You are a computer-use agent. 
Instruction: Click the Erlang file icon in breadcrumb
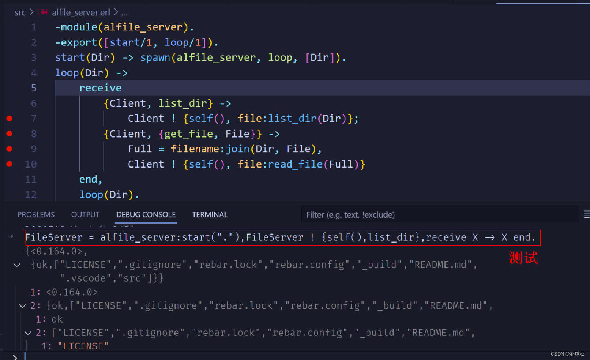tap(43, 12)
